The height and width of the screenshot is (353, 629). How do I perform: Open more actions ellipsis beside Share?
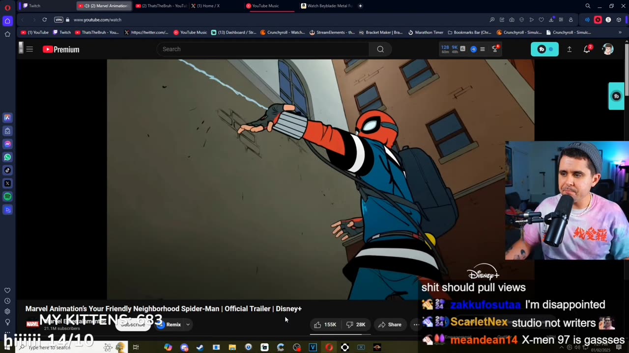[416, 325]
